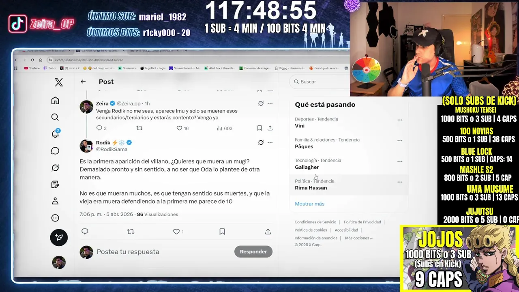This screenshot has width=519, height=292.
Task: Open the chat messages sidebar icon
Action: pos(55,151)
